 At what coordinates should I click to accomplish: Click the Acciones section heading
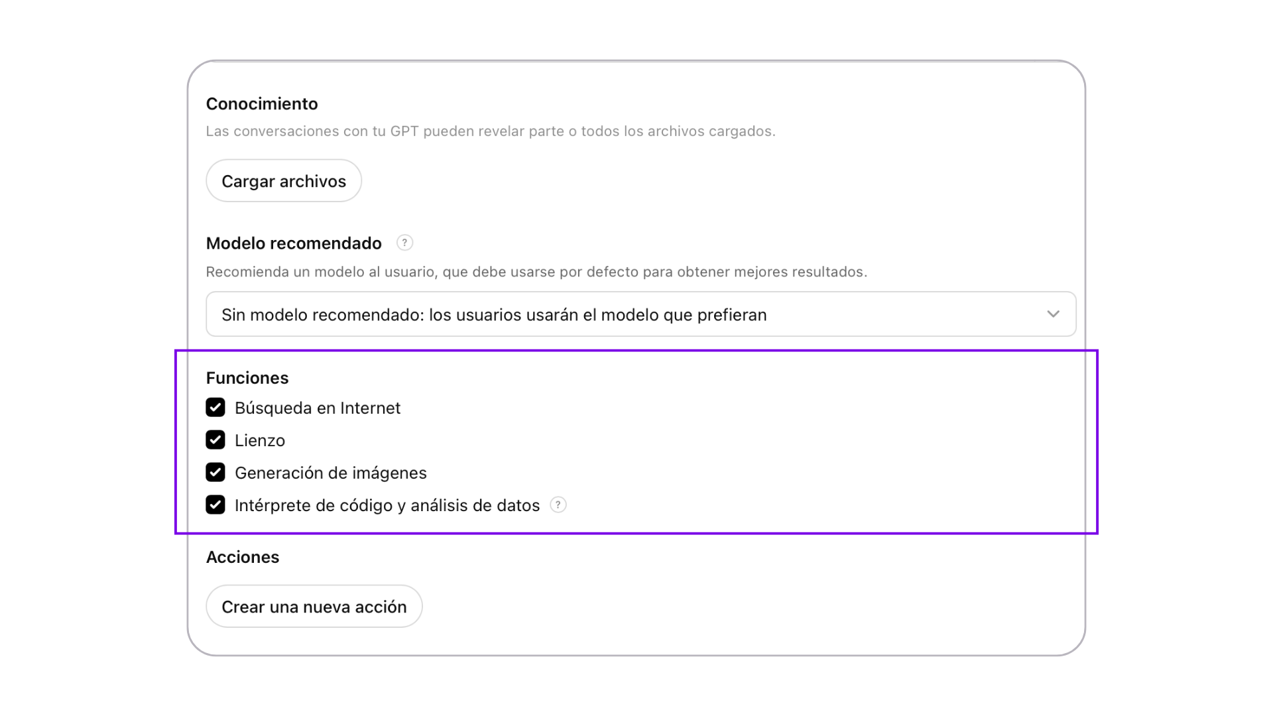(x=243, y=557)
